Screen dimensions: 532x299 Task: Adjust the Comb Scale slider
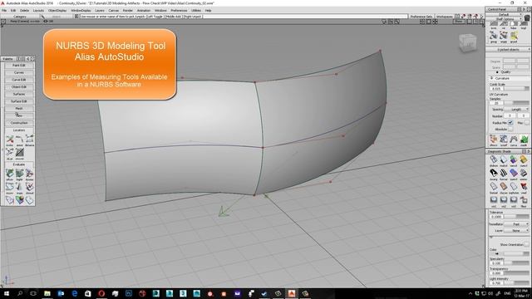pyautogui.click(x=517, y=89)
